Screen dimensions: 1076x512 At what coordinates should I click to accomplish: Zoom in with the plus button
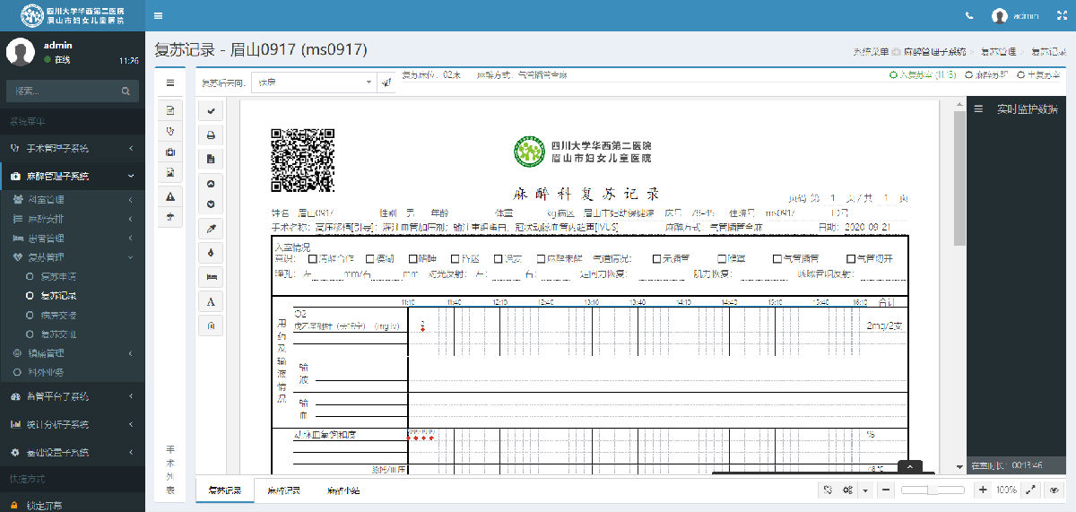tap(983, 490)
